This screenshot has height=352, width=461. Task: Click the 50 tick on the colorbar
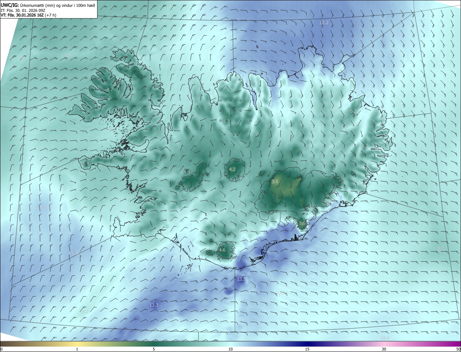click(458, 349)
